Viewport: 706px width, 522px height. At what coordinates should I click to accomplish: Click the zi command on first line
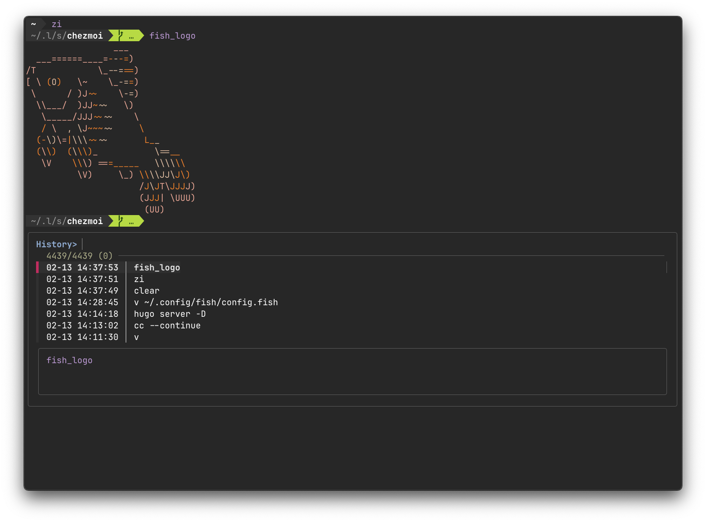(x=57, y=24)
